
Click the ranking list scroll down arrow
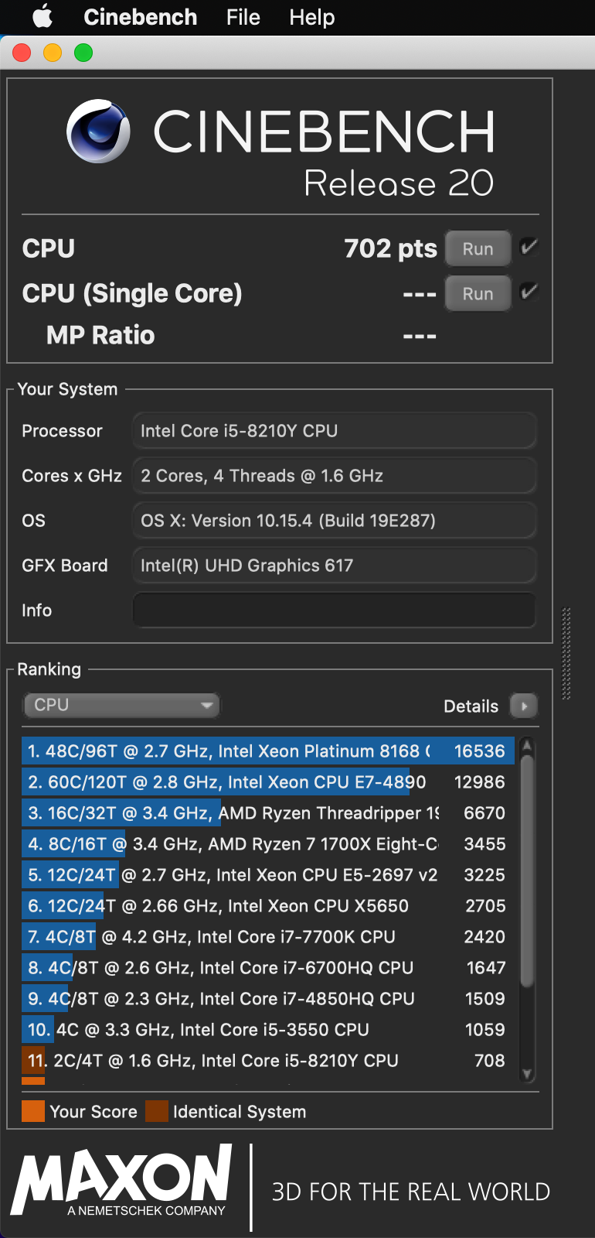[x=527, y=1073]
